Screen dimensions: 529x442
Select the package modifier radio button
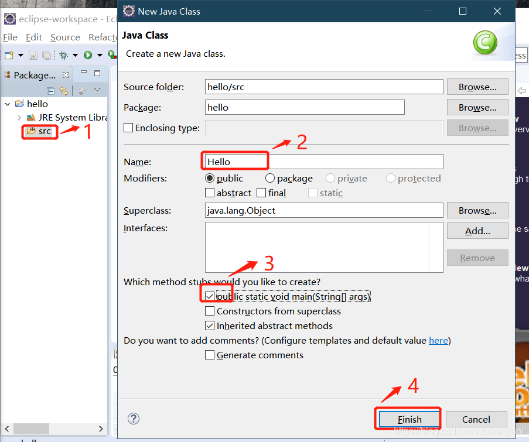[x=270, y=178]
